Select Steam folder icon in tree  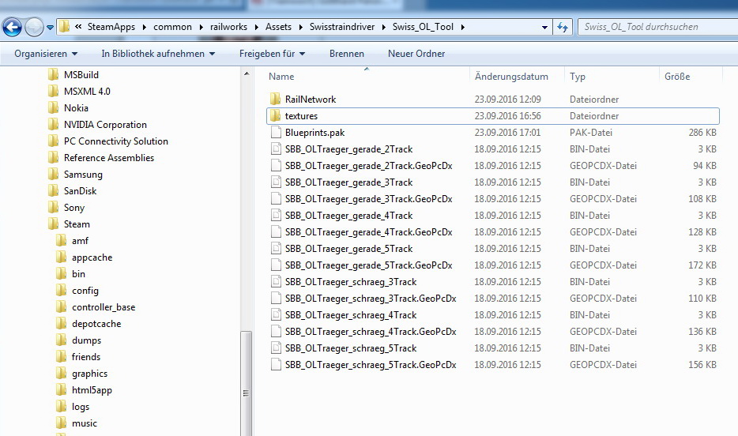(54, 224)
